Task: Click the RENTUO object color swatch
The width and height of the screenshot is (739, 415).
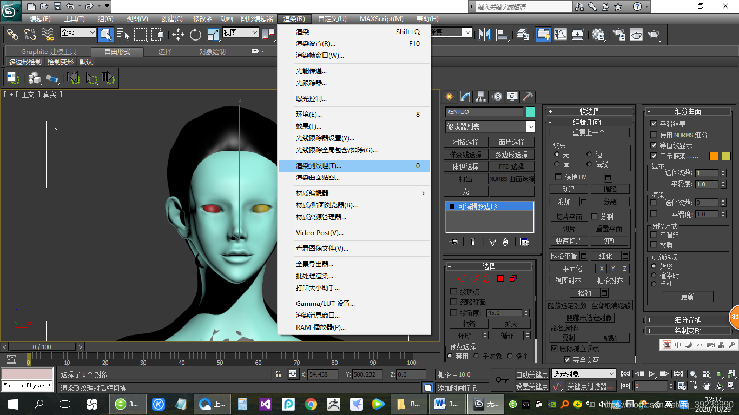Action: [530, 112]
